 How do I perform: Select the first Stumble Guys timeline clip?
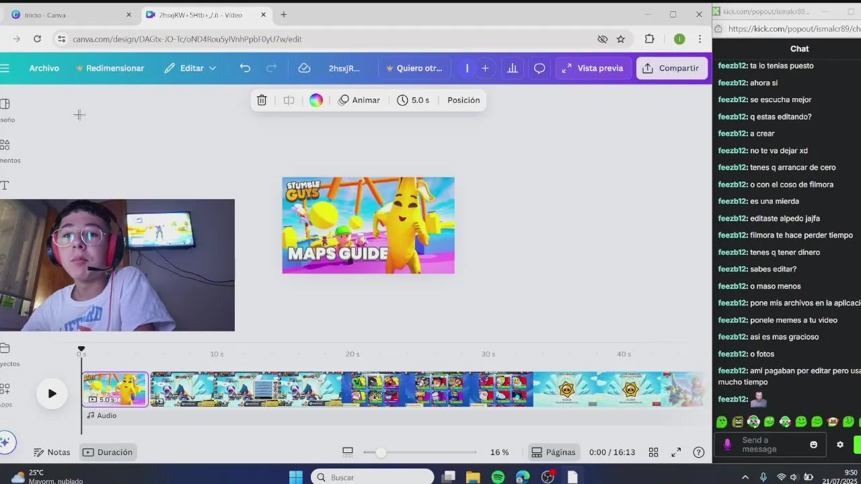(115, 389)
